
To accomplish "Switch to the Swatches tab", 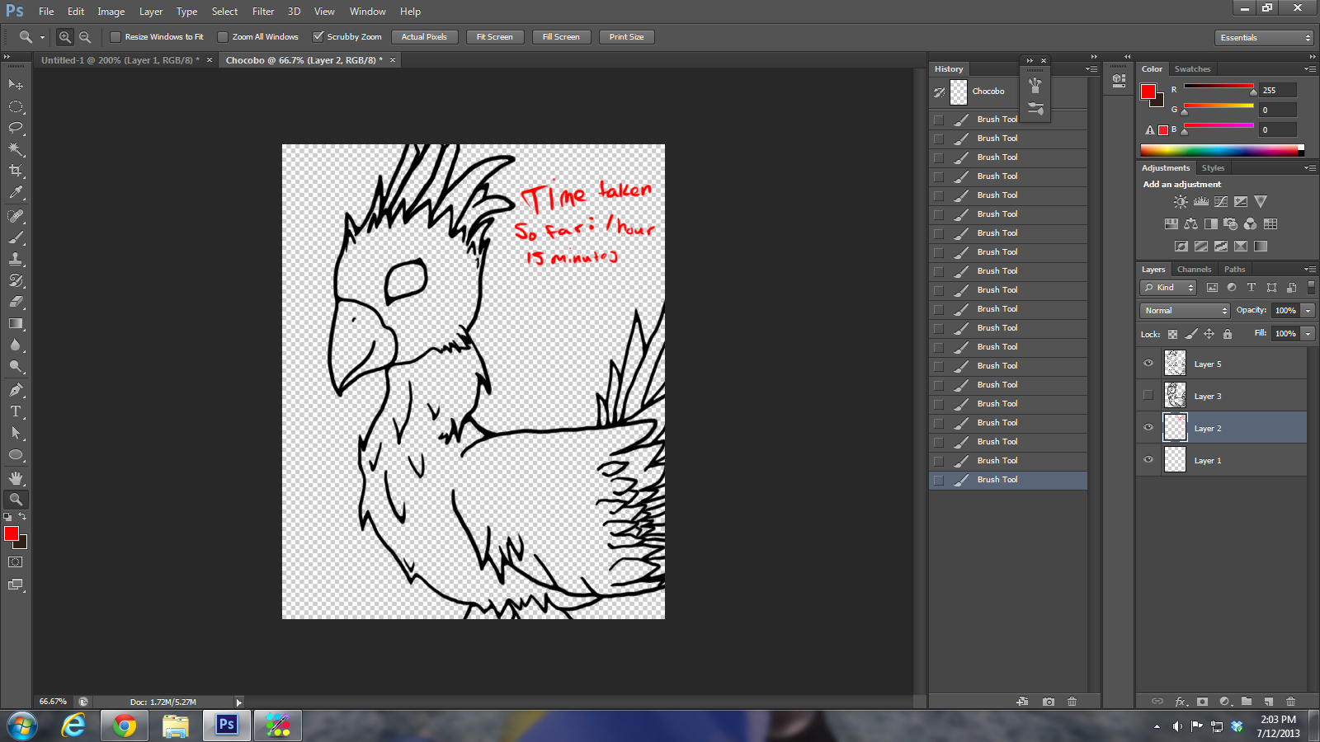I will click(x=1192, y=69).
